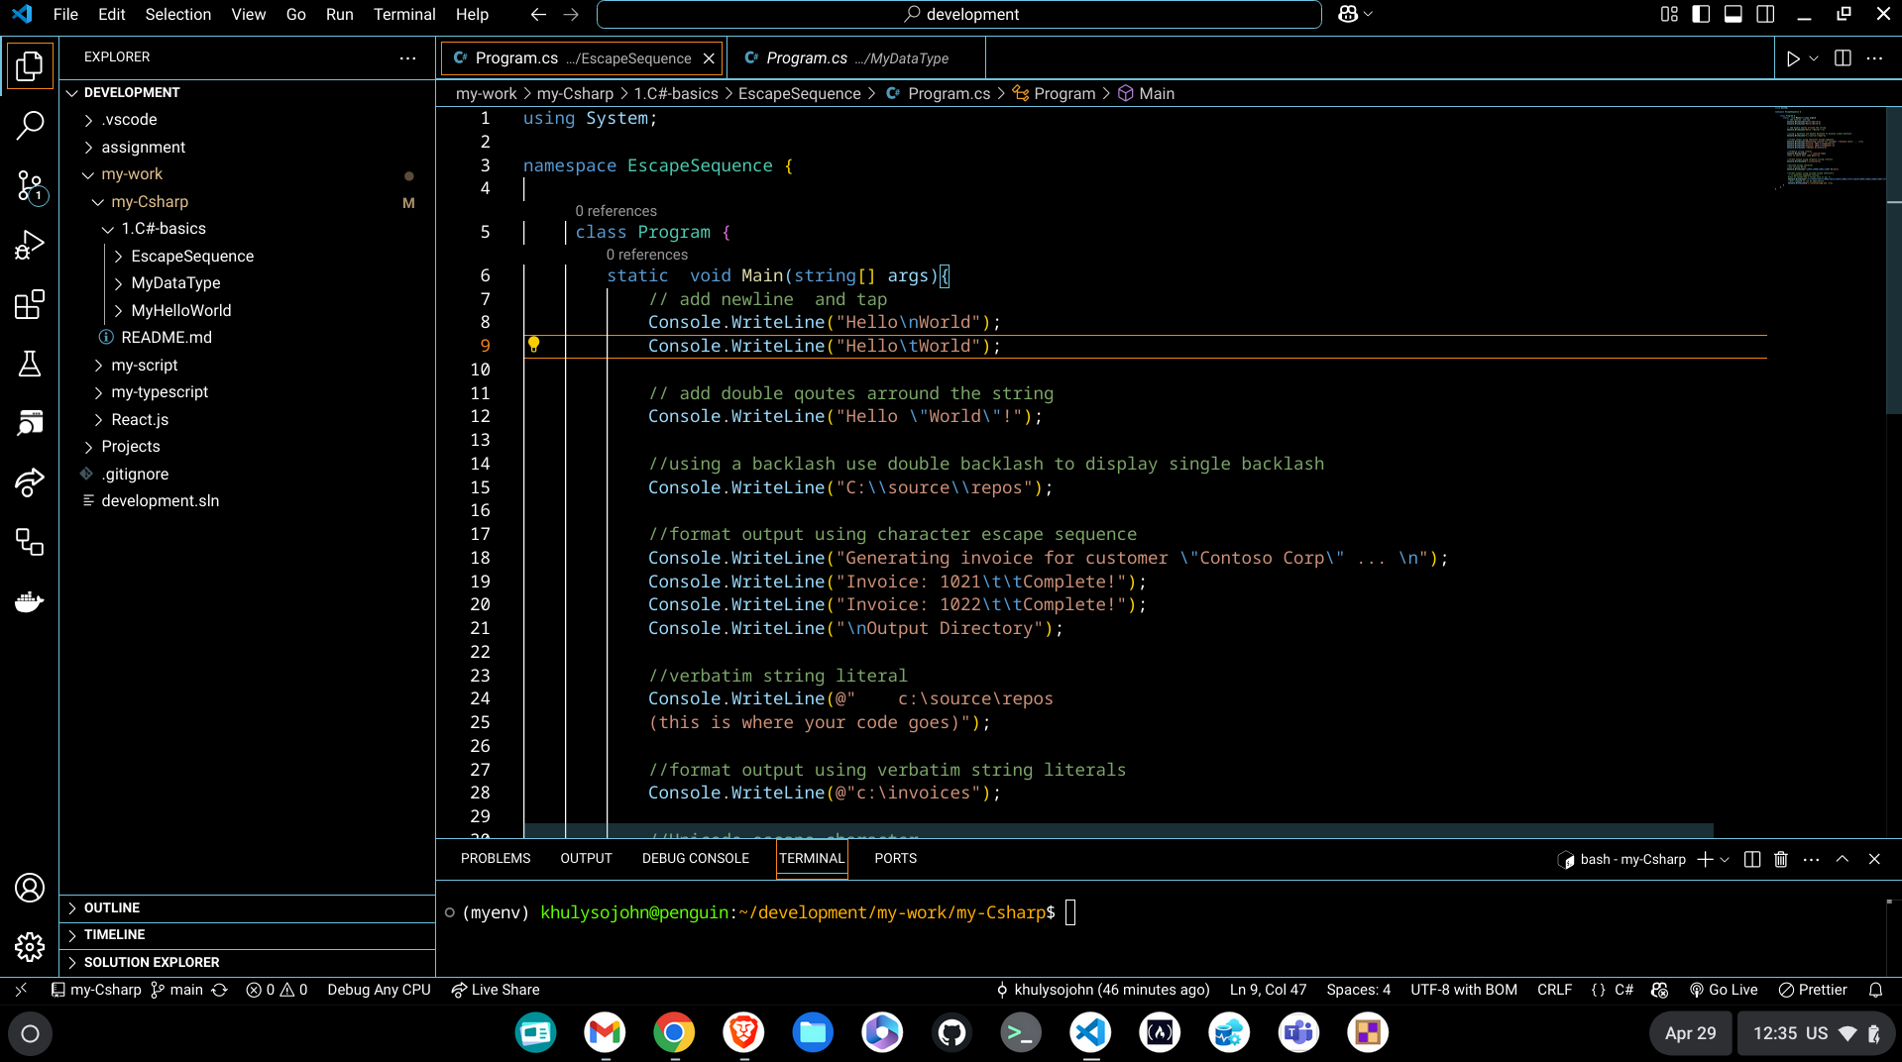Open the File menu
This screenshot has height=1062, width=1902.
click(65, 14)
